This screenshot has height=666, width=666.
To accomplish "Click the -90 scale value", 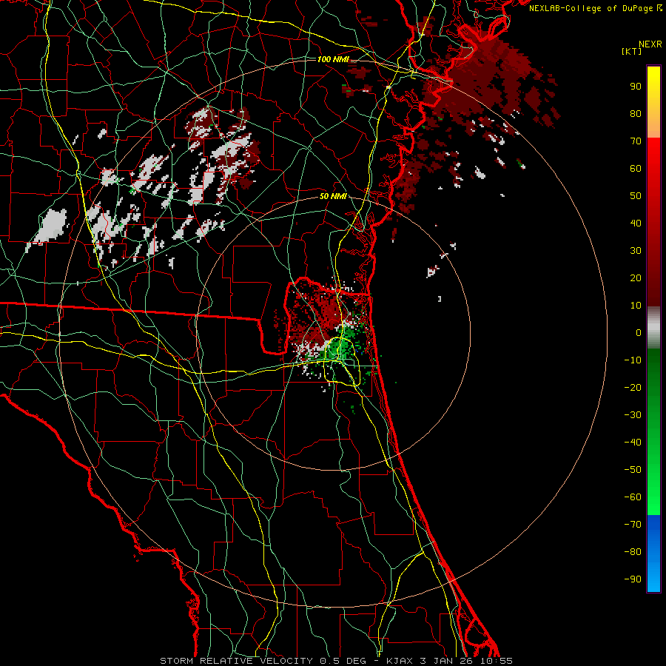I will [633, 579].
